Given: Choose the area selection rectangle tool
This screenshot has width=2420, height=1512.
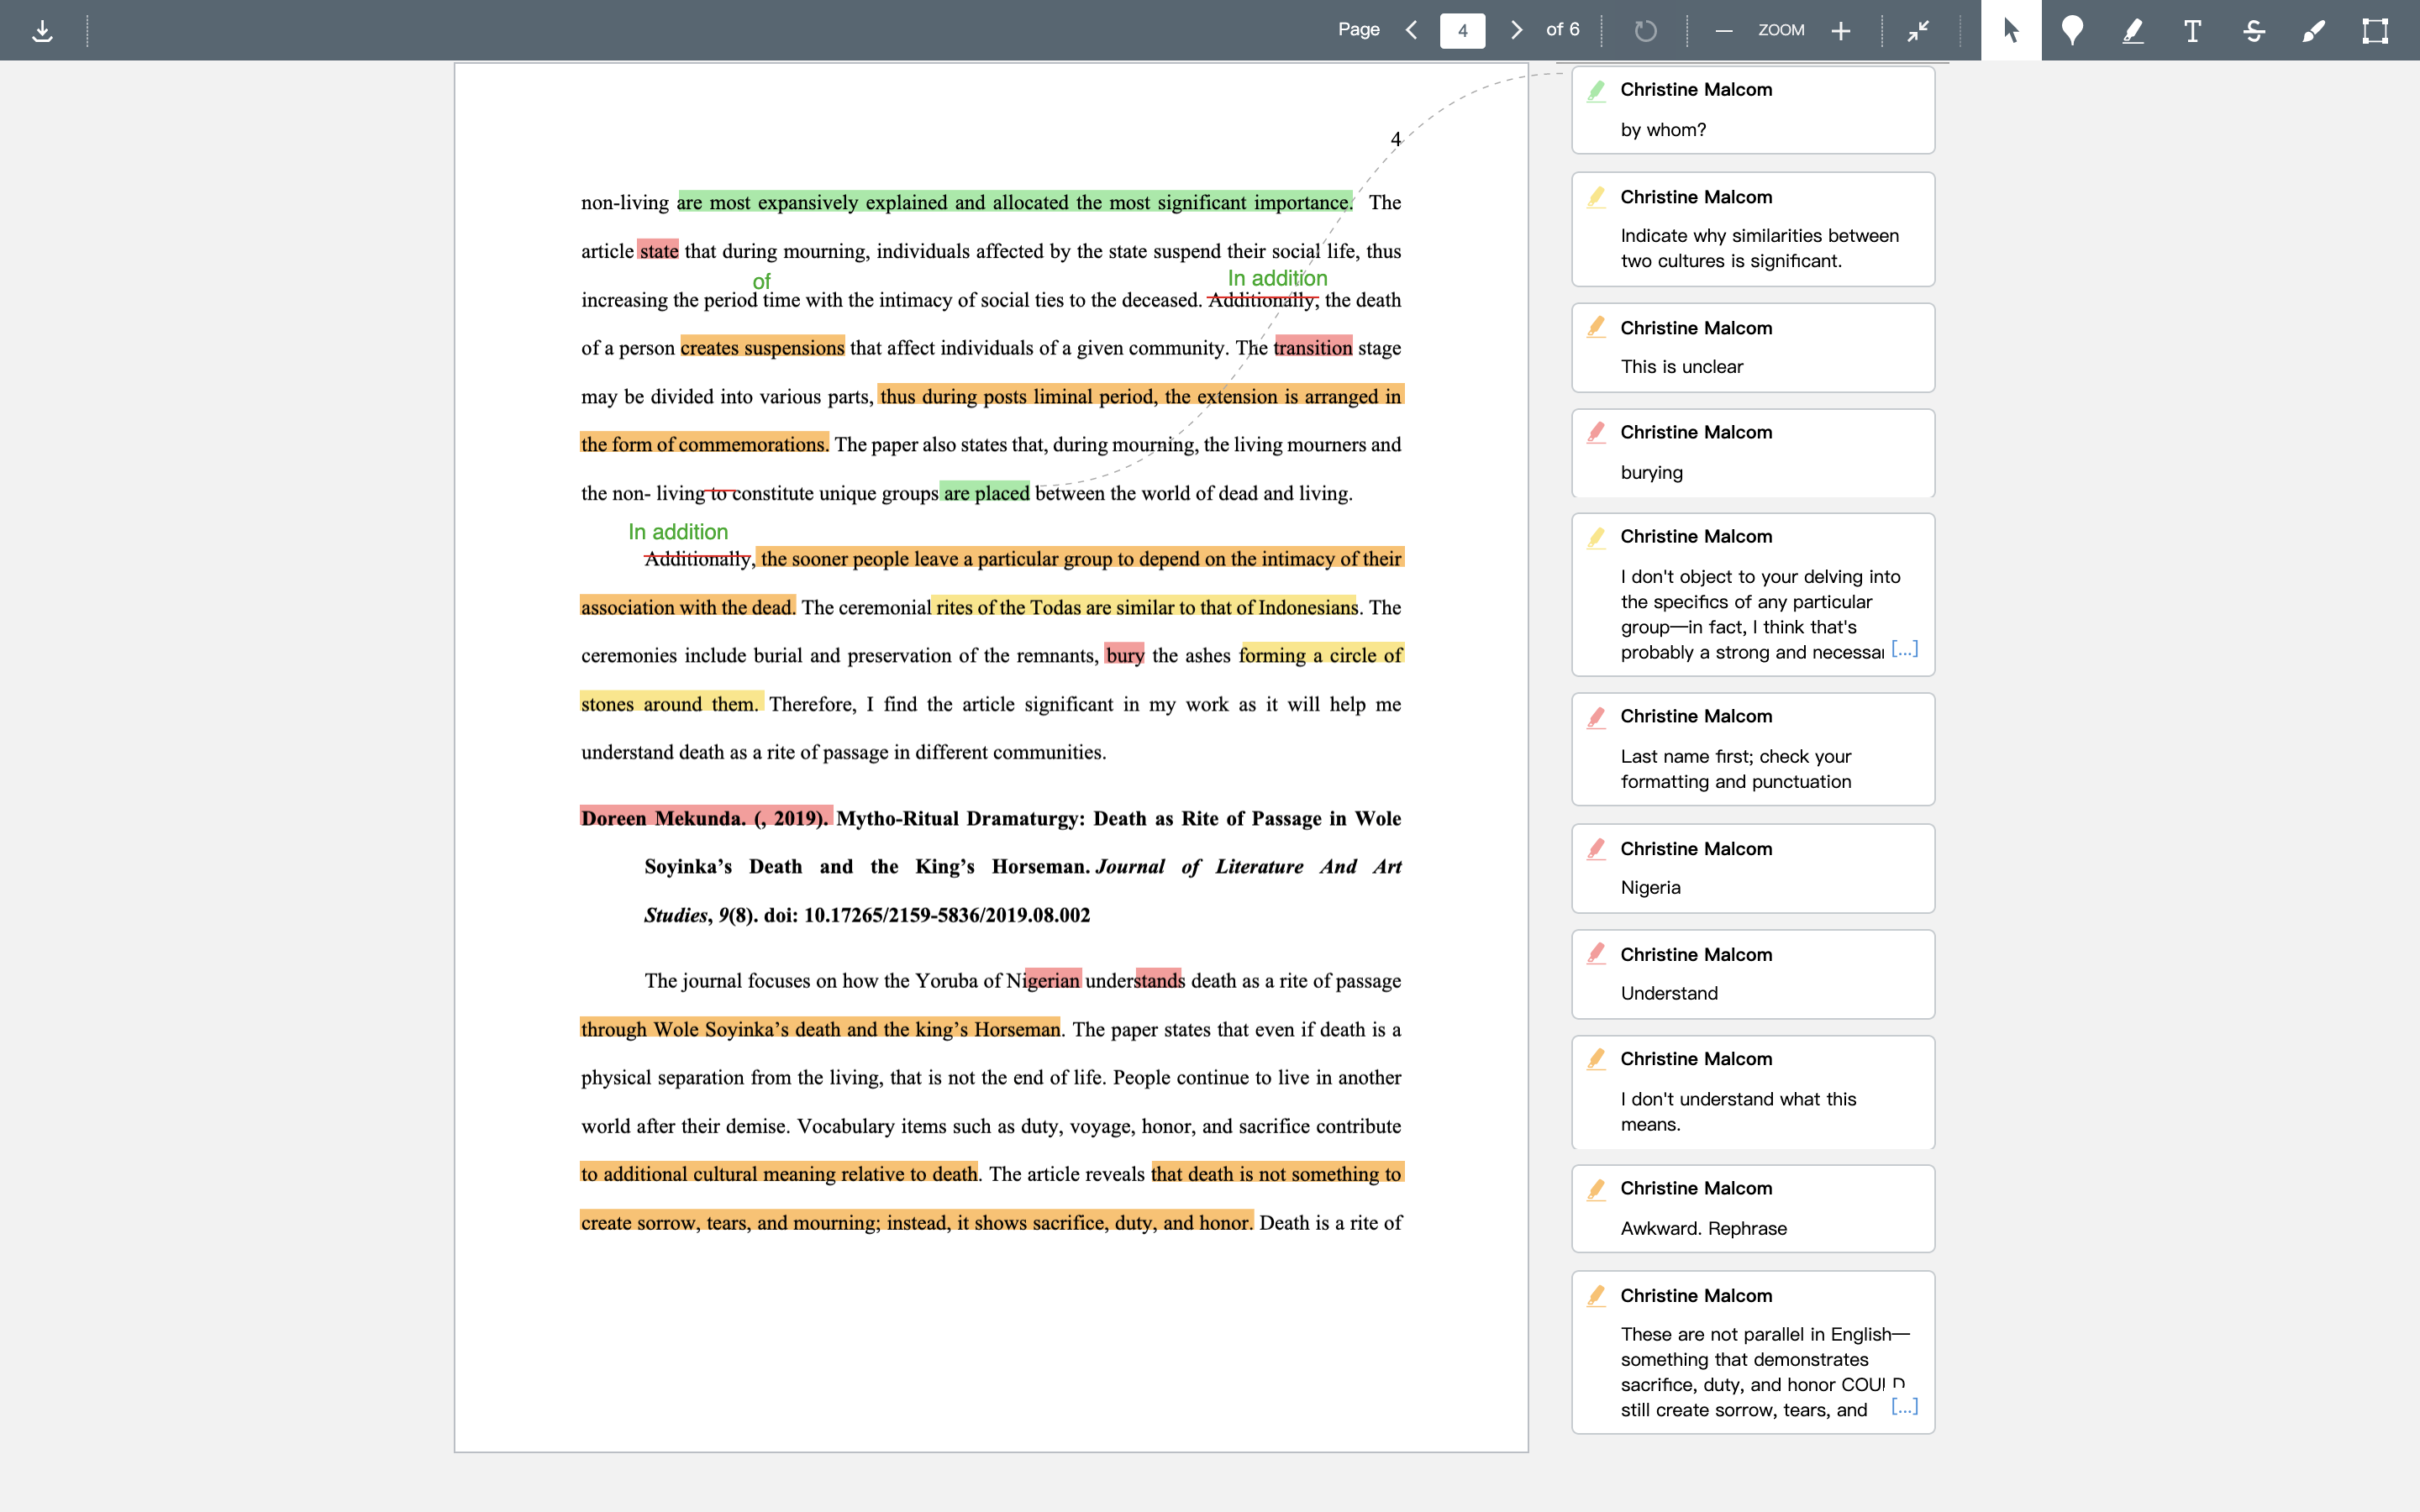Looking at the screenshot, I should [2375, 30].
